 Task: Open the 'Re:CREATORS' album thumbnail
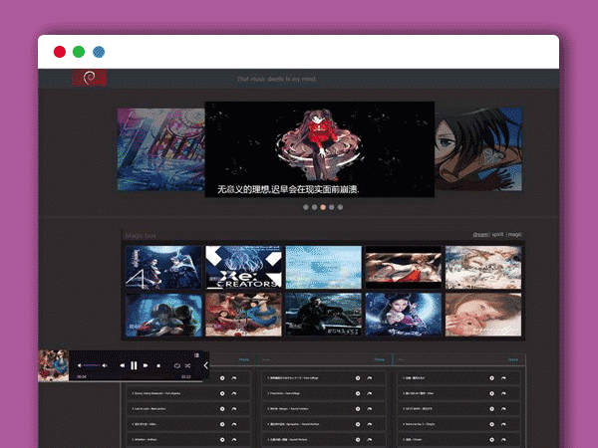pos(244,267)
